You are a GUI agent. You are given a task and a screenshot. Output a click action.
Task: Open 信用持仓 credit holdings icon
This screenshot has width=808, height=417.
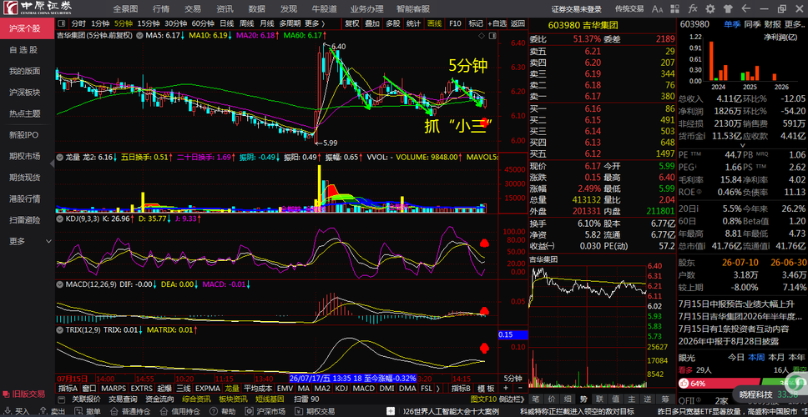(x=163, y=411)
